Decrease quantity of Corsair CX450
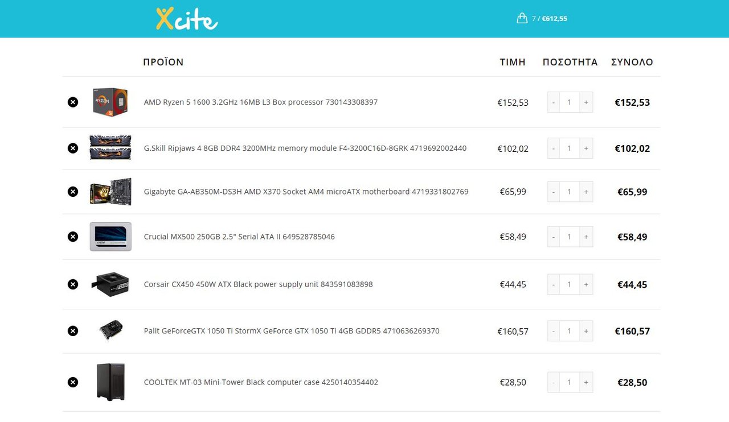 (554, 284)
